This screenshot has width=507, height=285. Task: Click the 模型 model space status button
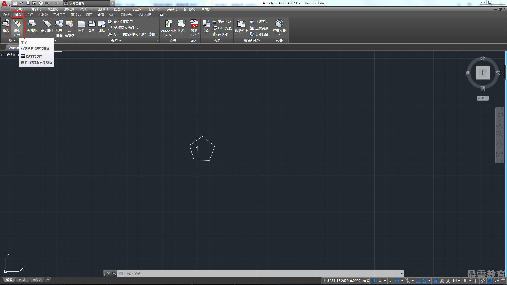click(x=366, y=281)
